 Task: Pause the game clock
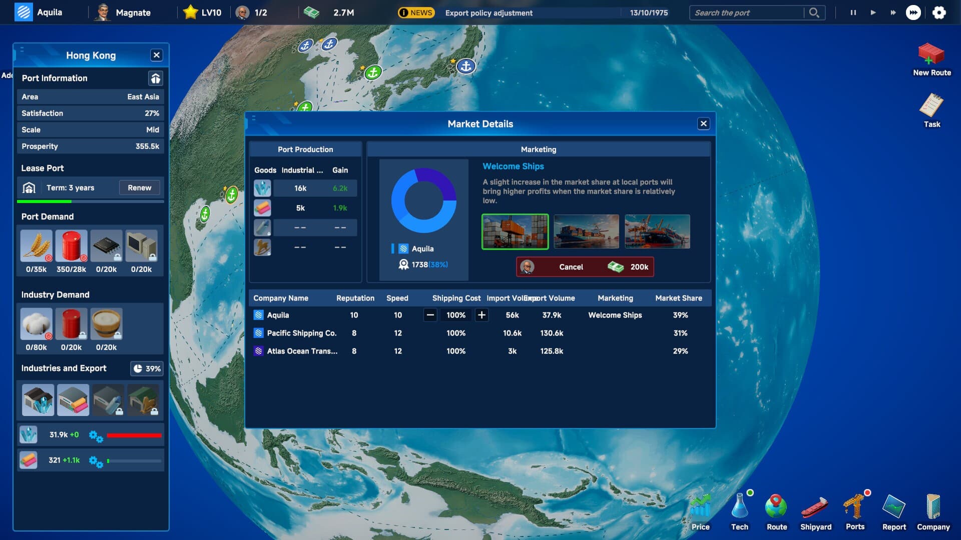853,12
